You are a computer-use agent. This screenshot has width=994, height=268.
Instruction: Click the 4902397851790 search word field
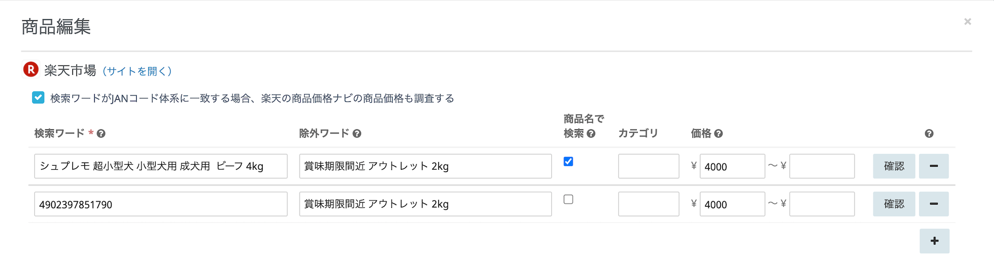pyautogui.click(x=161, y=204)
